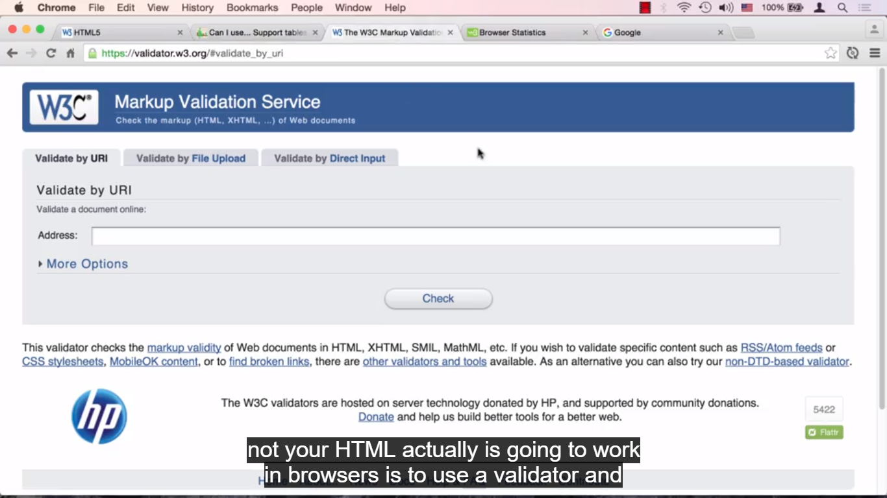
Task: Open the Window menu
Action: click(353, 8)
